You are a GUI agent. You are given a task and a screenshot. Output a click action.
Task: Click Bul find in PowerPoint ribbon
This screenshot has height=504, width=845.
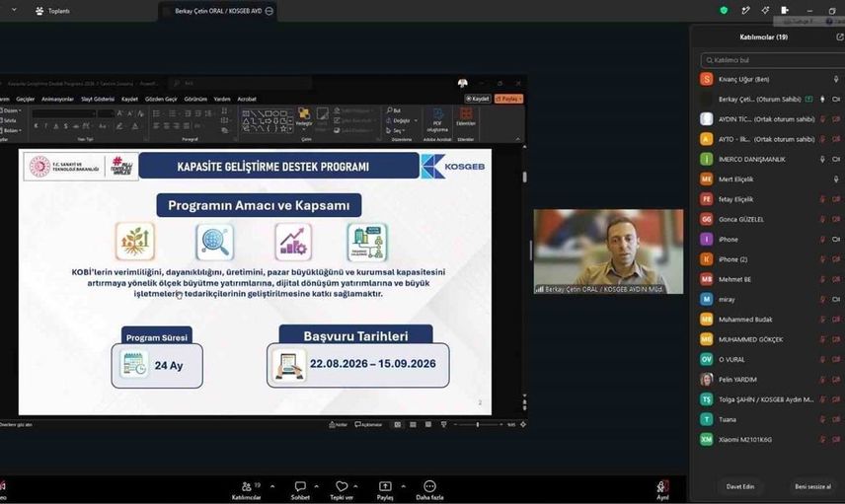[x=394, y=110]
